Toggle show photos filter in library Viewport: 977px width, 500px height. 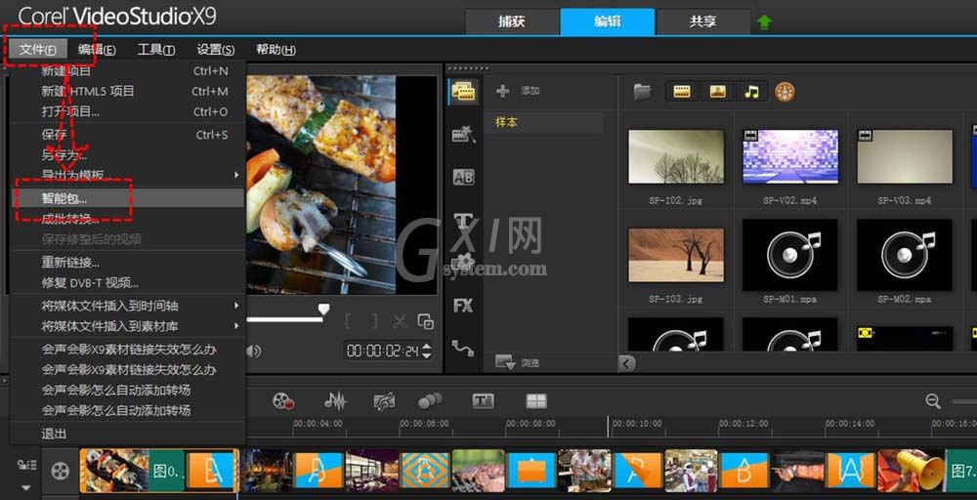pyautogui.click(x=717, y=92)
